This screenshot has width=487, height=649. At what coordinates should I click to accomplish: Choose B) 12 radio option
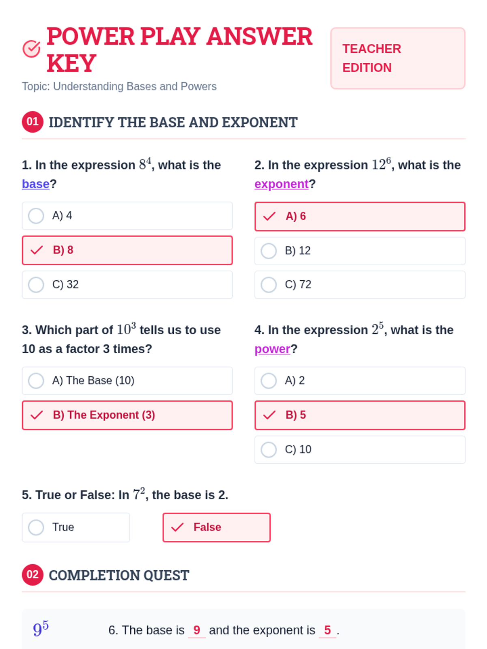tap(269, 251)
